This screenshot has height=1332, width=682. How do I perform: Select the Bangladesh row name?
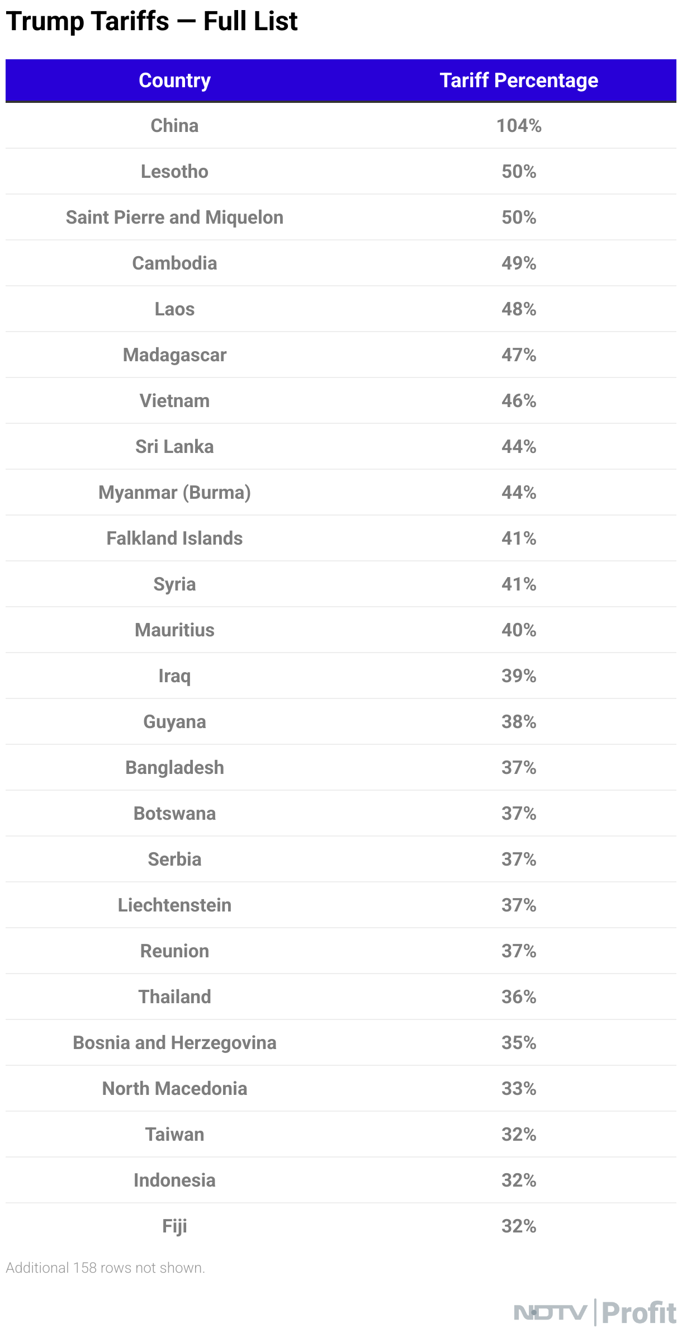(x=174, y=768)
